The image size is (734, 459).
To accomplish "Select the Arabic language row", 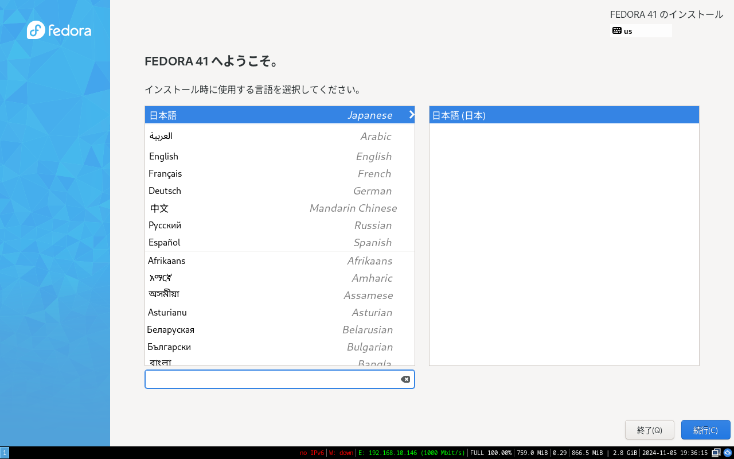I will [280, 136].
